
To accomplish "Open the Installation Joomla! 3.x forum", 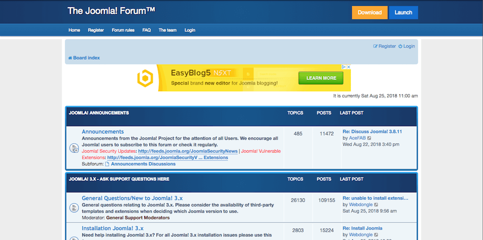I will click(x=112, y=229).
